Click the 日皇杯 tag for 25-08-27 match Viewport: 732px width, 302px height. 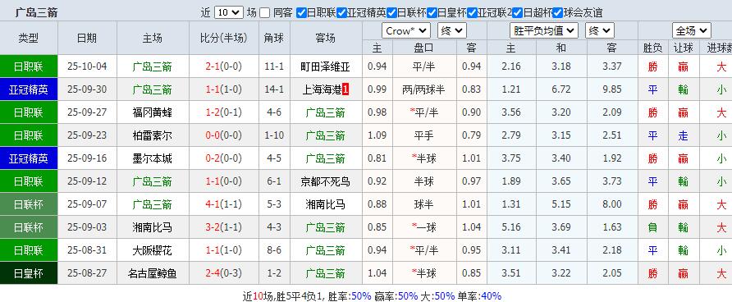(x=29, y=273)
